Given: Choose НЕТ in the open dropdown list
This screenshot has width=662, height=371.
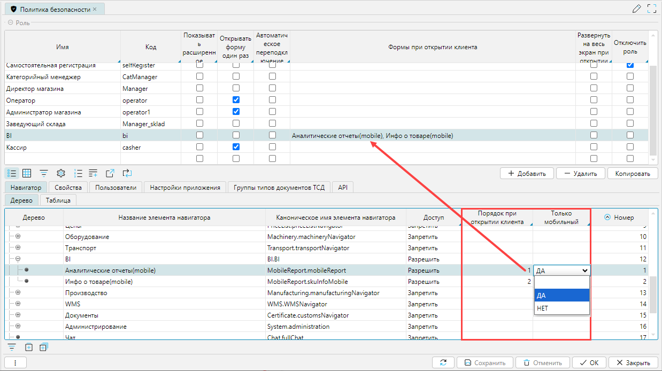Looking at the screenshot, I should point(561,308).
